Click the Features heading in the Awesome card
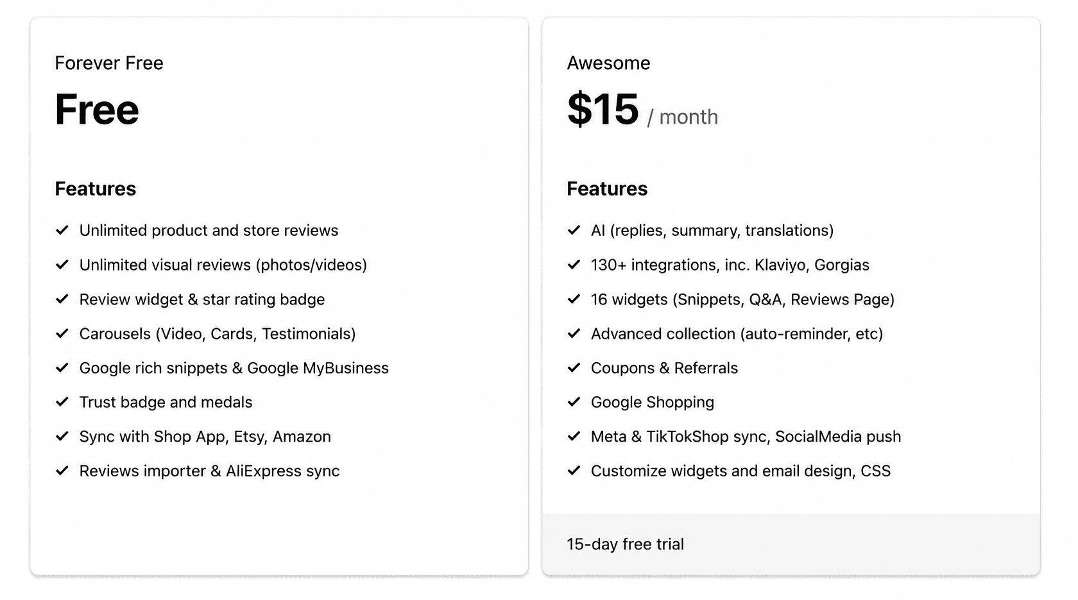The width and height of the screenshot is (1078, 600). 607,188
